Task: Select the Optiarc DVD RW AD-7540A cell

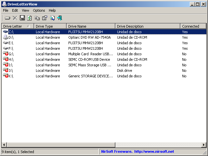Action: coord(89,37)
